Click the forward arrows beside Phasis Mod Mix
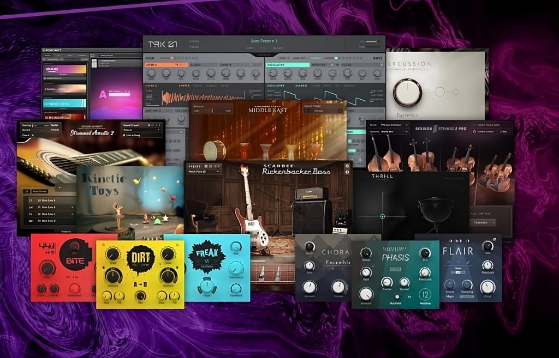Viewport: 559px width, 358px height. 409,296
